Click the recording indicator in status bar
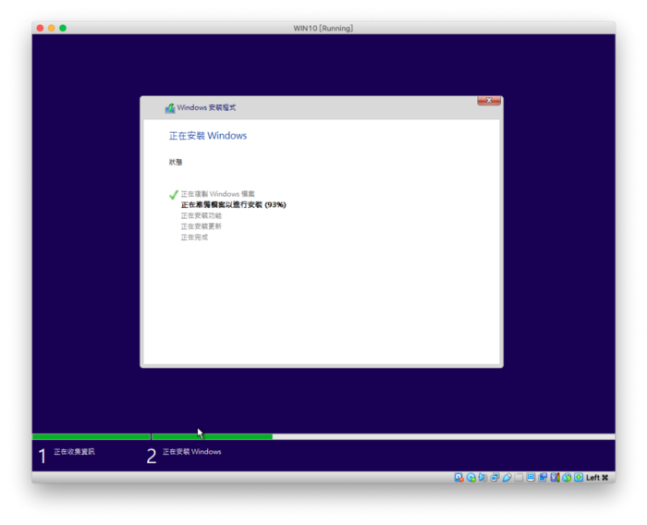The image size is (647, 525). click(543, 477)
